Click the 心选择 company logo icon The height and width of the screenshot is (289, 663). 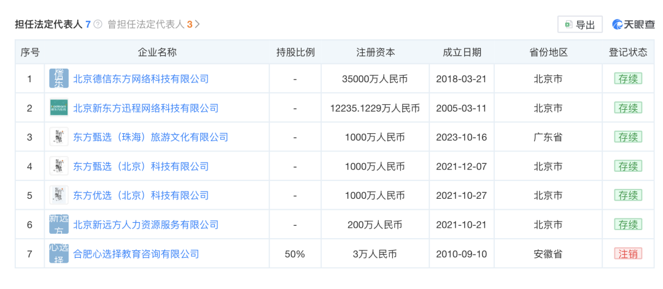click(x=59, y=253)
